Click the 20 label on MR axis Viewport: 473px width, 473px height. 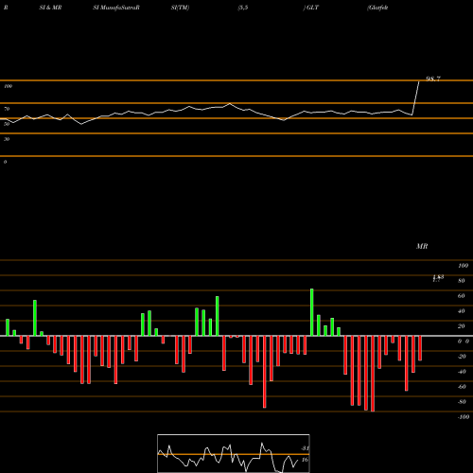point(462,326)
